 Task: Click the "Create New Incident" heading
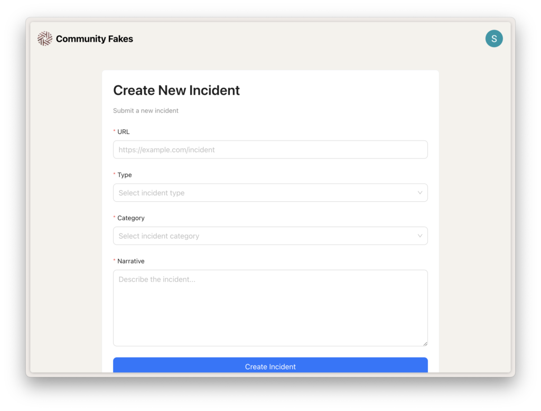(176, 90)
